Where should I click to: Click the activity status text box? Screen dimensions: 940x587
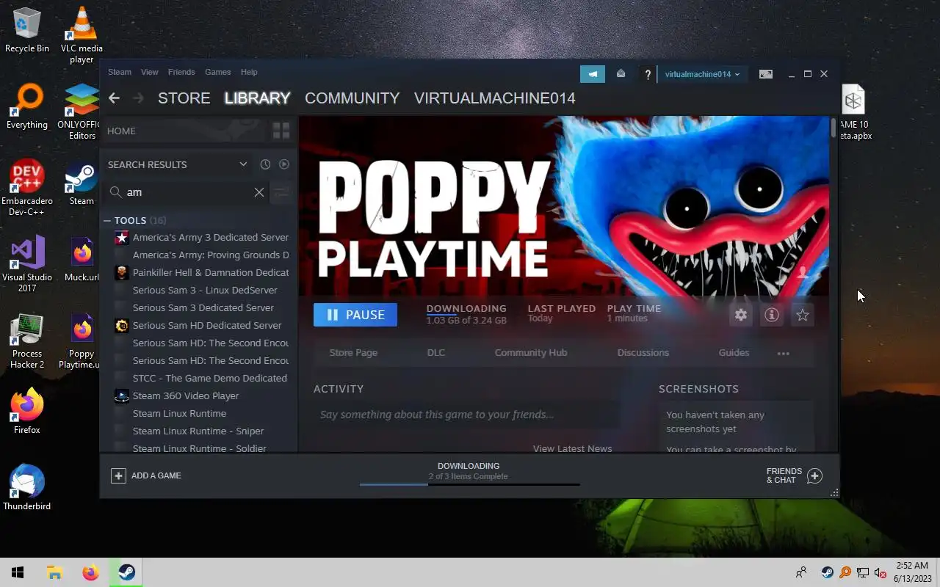pos(466,415)
